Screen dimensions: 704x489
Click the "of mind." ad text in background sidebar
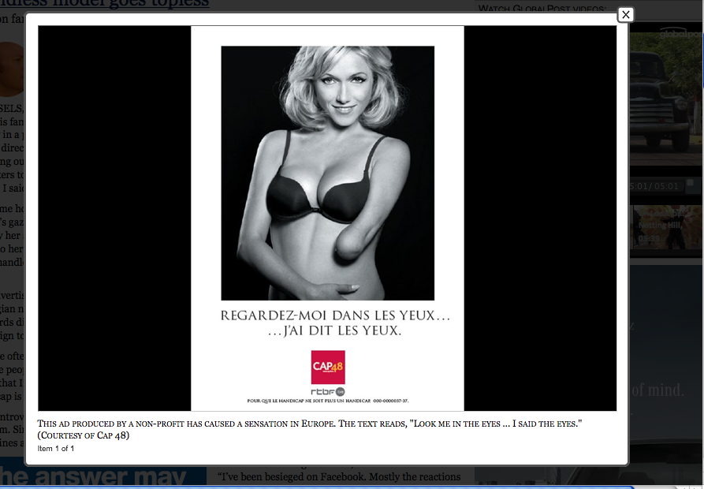click(657, 390)
